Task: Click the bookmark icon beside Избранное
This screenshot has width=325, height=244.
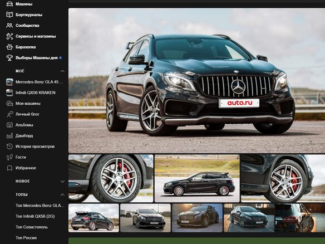Action: click(x=9, y=168)
